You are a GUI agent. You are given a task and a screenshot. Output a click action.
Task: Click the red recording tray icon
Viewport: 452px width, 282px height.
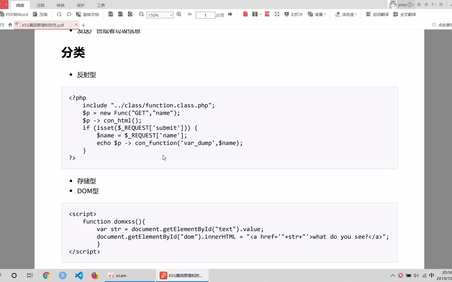point(400,275)
